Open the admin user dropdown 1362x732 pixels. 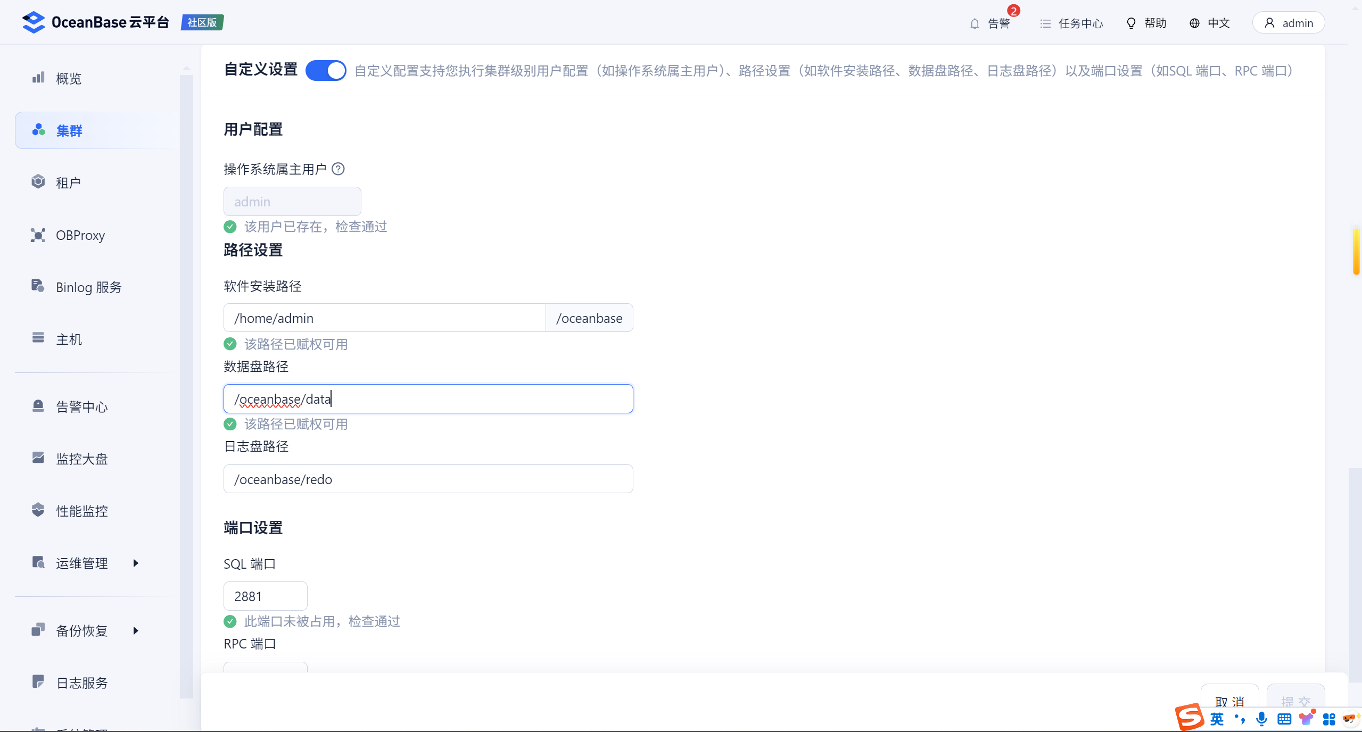(x=1289, y=23)
